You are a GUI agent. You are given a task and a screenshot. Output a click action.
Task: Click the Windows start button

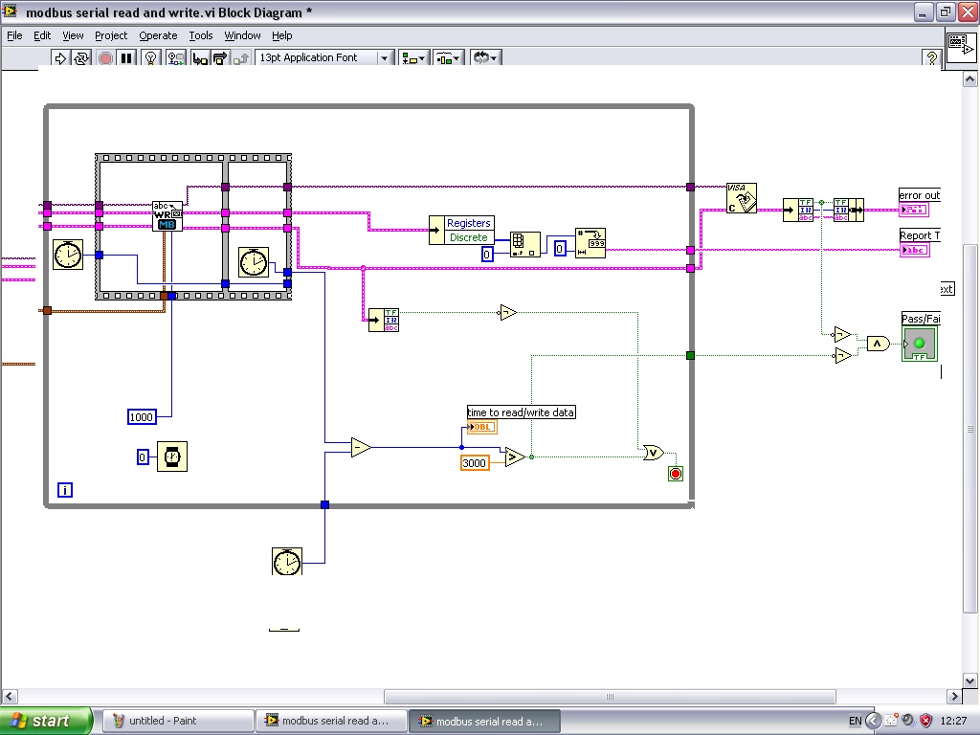pos(46,721)
